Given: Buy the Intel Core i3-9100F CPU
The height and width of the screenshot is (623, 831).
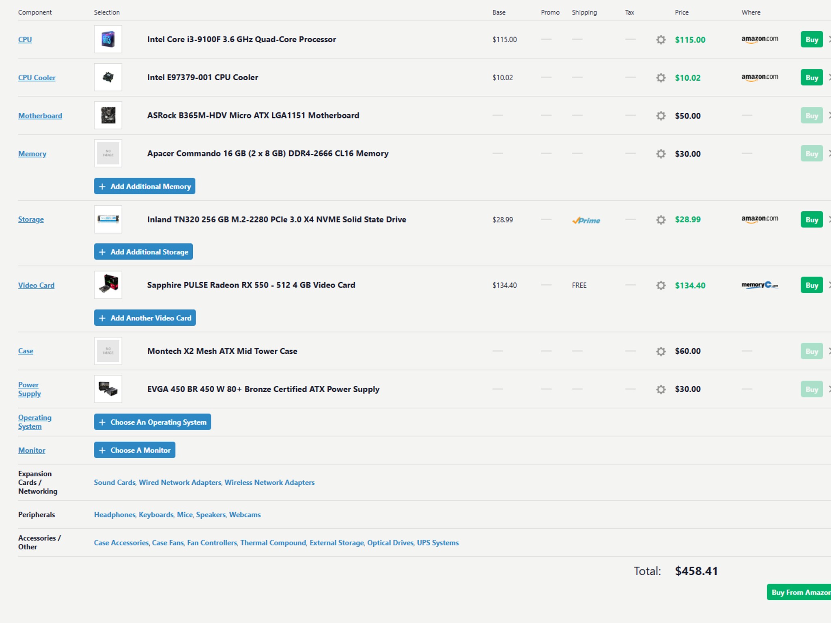Looking at the screenshot, I should [812, 39].
